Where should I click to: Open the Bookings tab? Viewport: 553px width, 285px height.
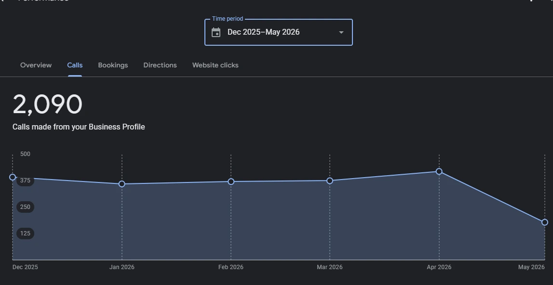point(113,65)
